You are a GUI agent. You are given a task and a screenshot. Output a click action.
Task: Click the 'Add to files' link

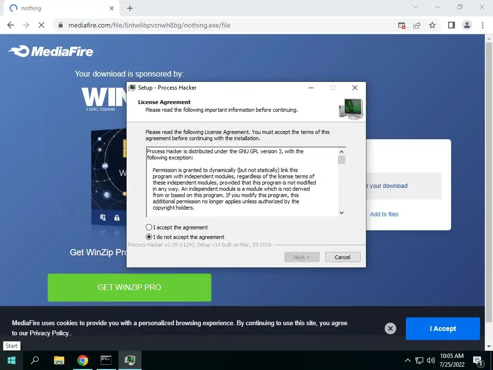(x=384, y=214)
